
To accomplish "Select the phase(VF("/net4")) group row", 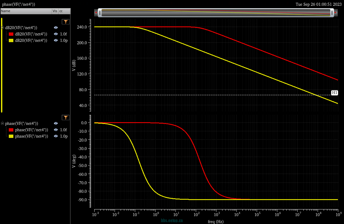I will click(x=22, y=123).
